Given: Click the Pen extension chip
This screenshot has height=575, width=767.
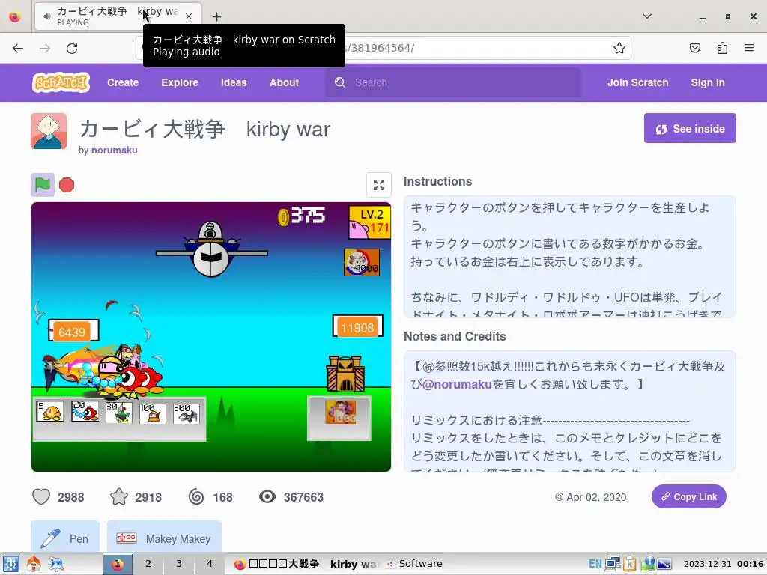Looking at the screenshot, I should pyautogui.click(x=65, y=538).
